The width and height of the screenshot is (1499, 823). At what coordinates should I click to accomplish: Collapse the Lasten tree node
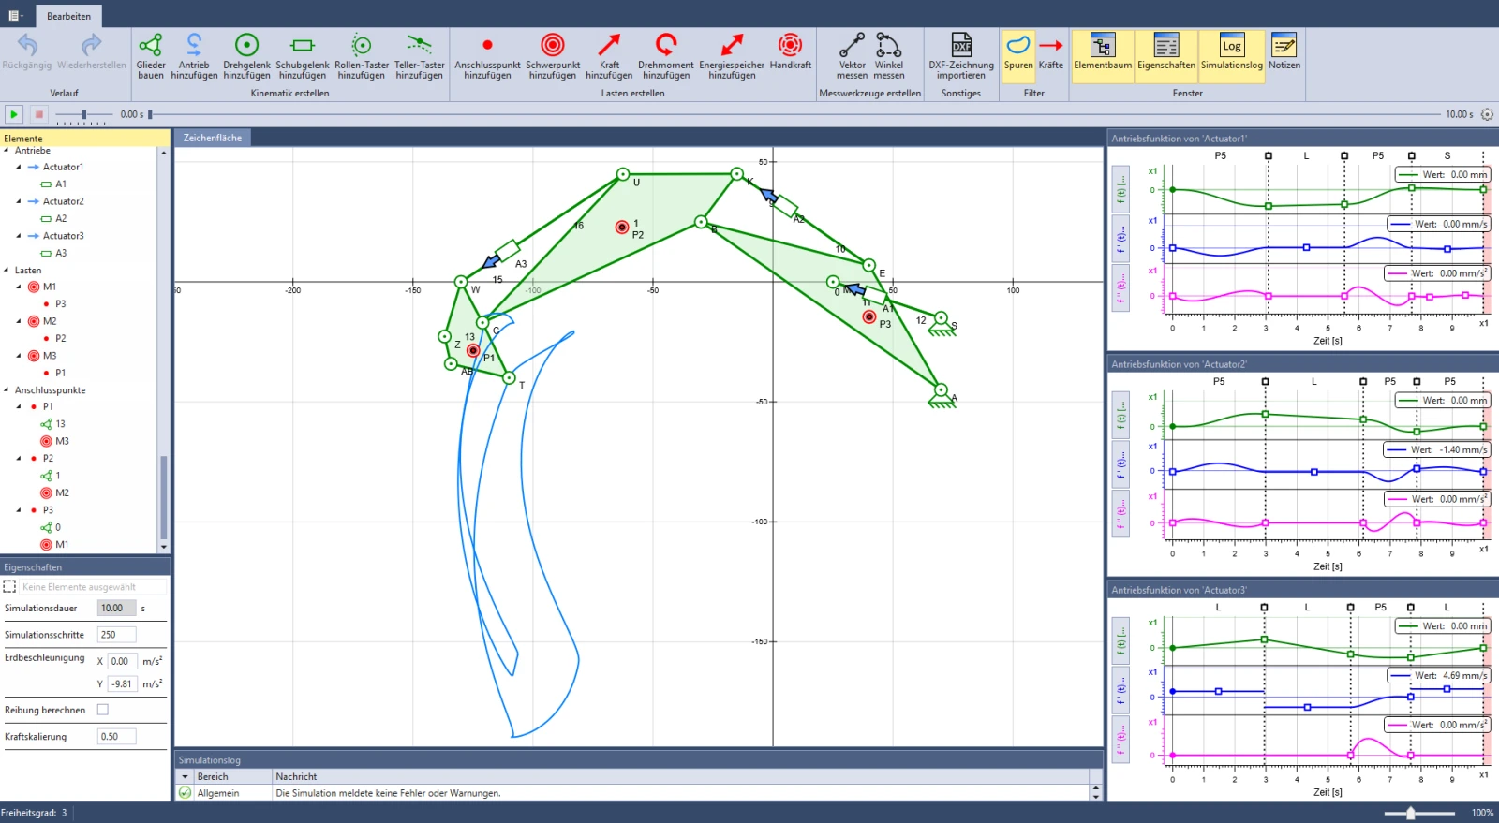click(x=7, y=270)
